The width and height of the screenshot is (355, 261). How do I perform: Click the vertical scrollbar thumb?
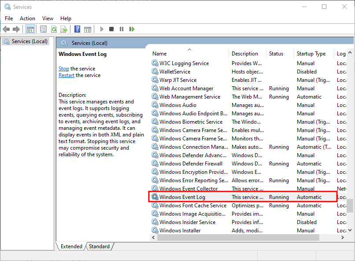click(x=350, y=206)
